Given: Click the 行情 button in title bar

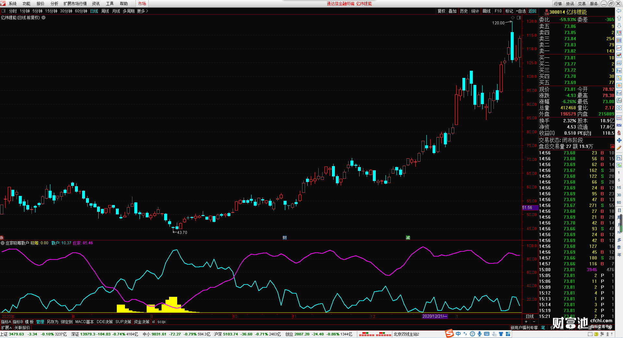Looking at the screenshot, I should click(558, 4).
